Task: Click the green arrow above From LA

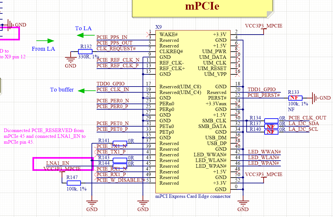Action: [x=45, y=41]
